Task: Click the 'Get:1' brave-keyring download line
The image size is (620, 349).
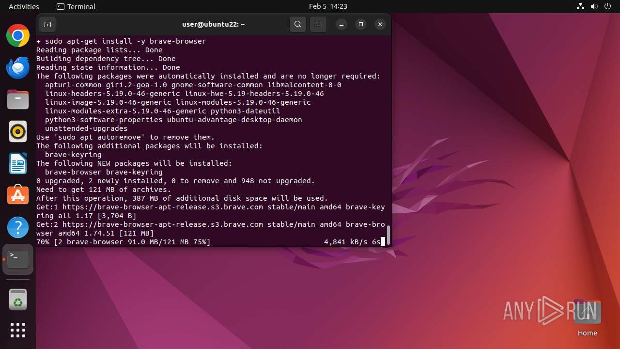Action: 211,207
